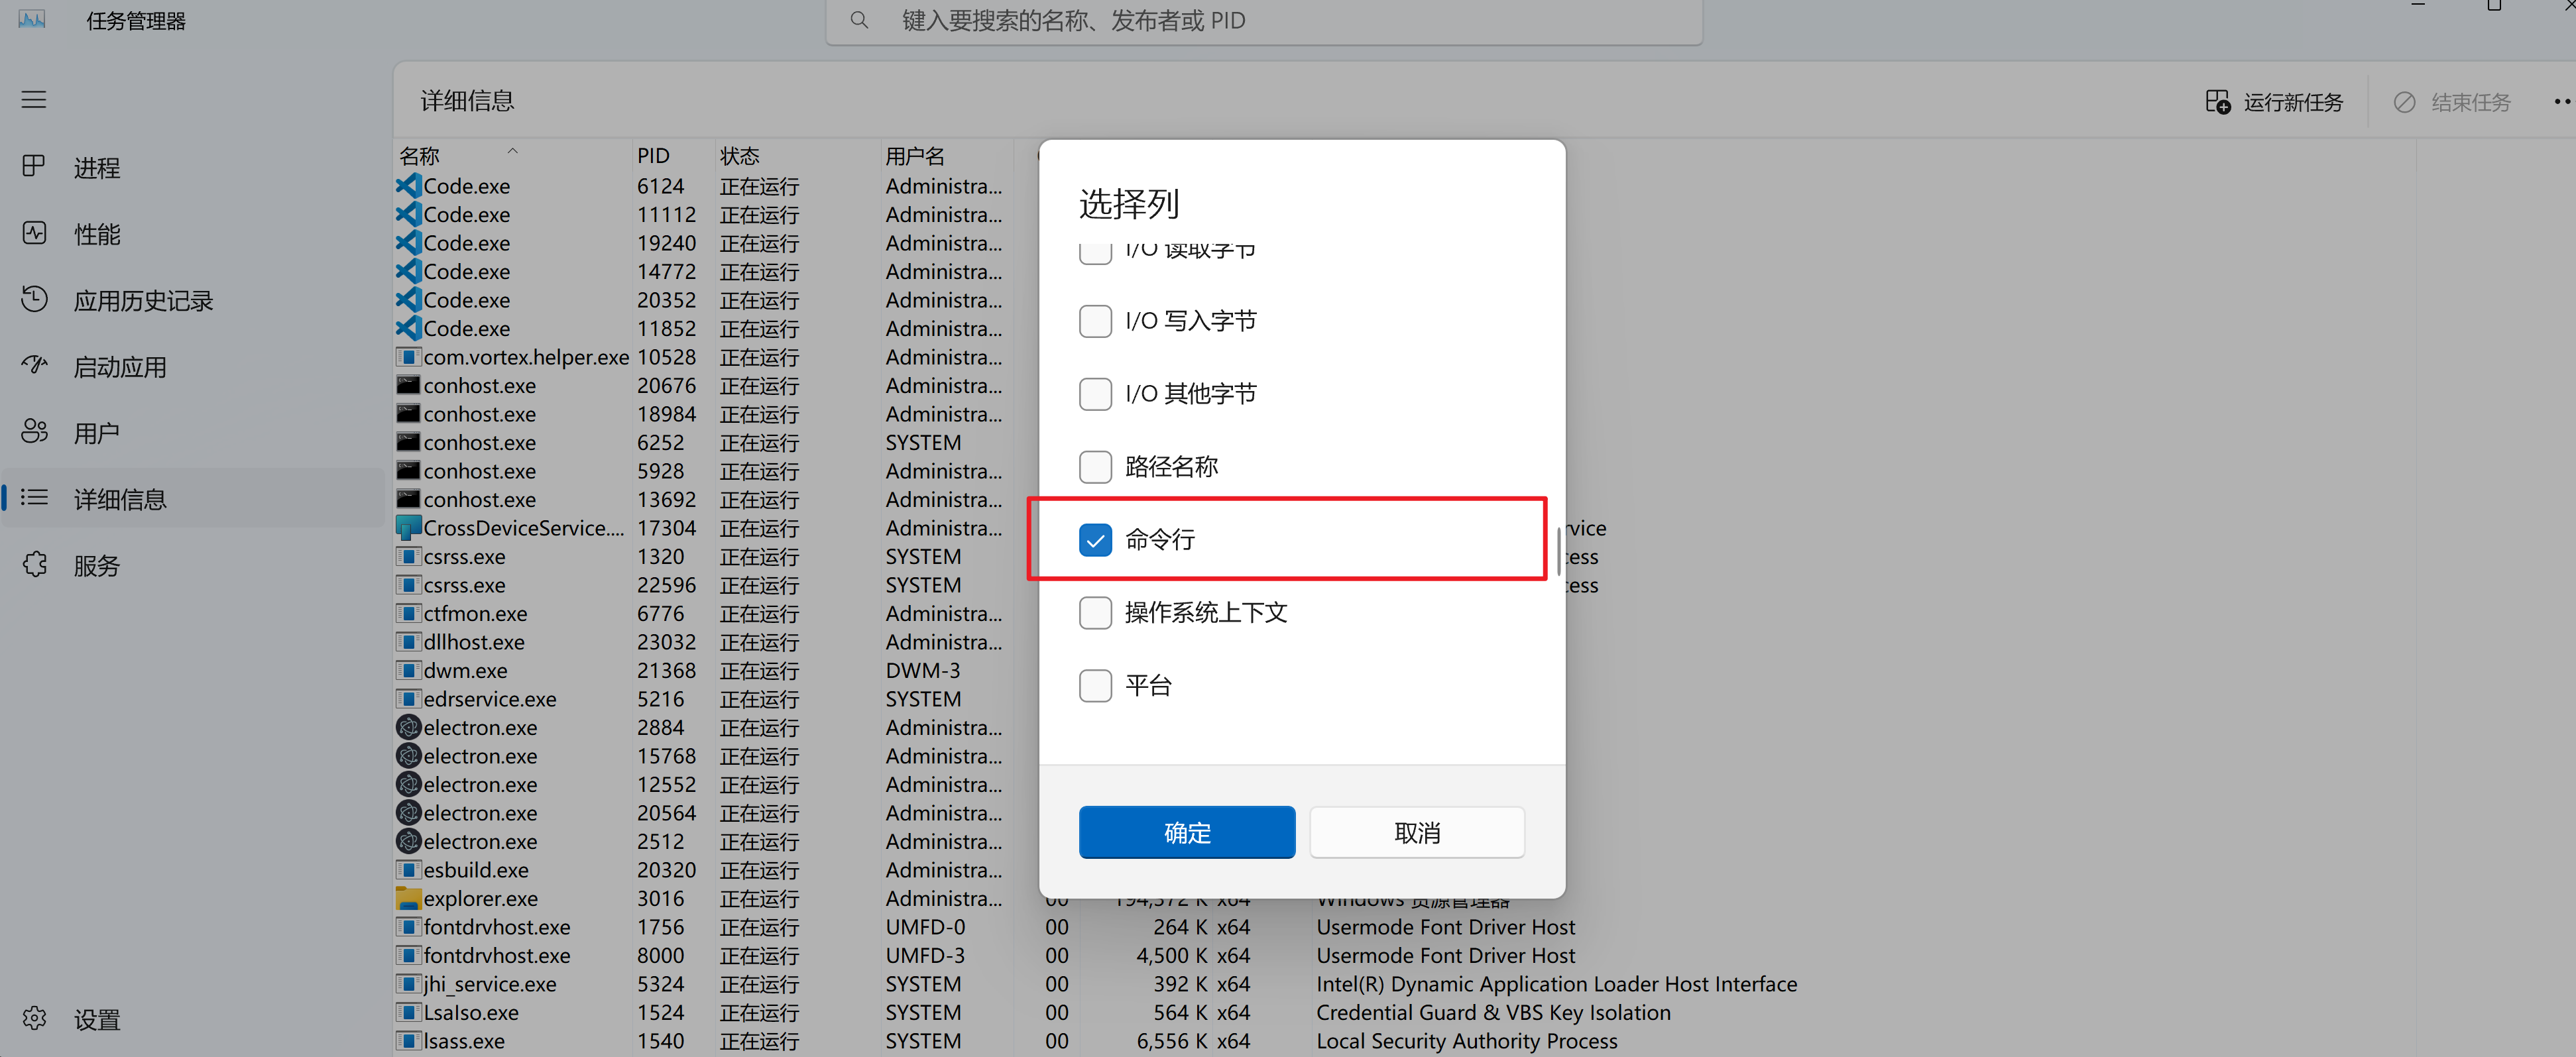Click the explorer.exe folder icon
Screen dimensions: 2576x1057
(408, 898)
